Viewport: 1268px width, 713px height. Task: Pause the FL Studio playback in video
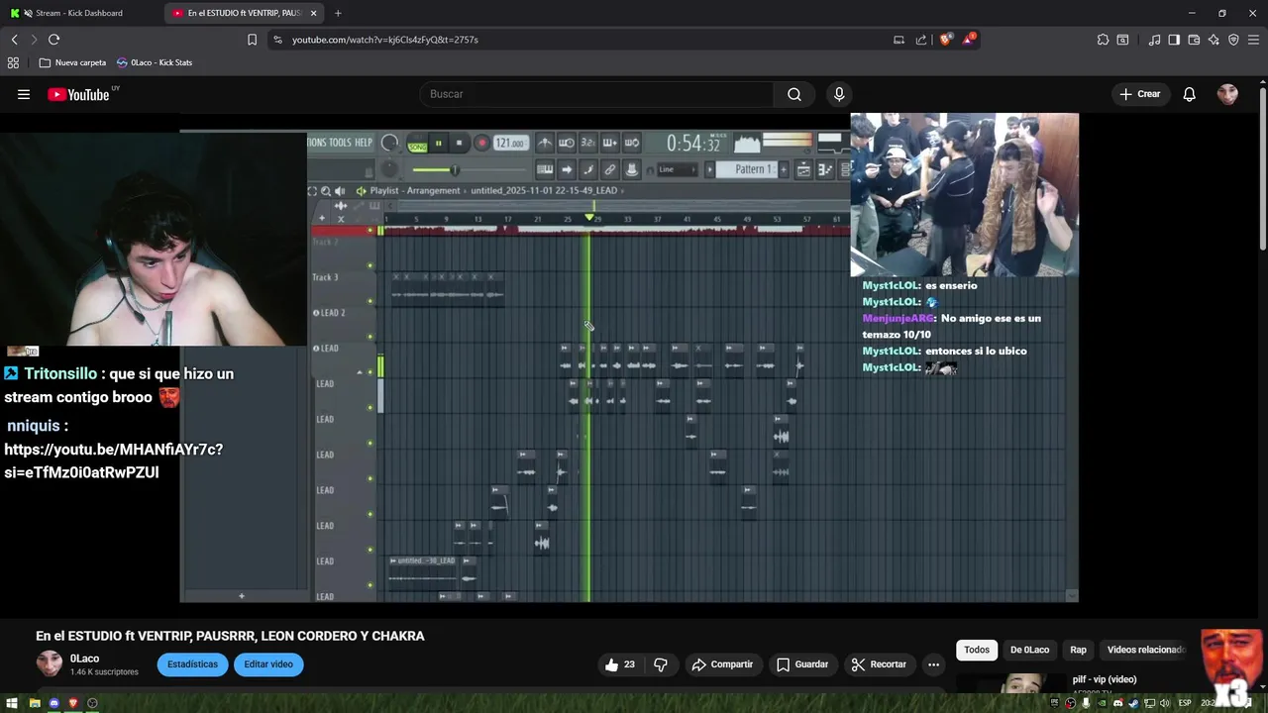[x=438, y=144]
